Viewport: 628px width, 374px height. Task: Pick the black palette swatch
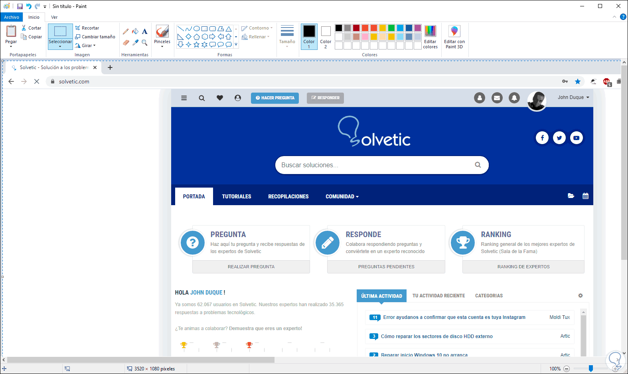coord(339,28)
